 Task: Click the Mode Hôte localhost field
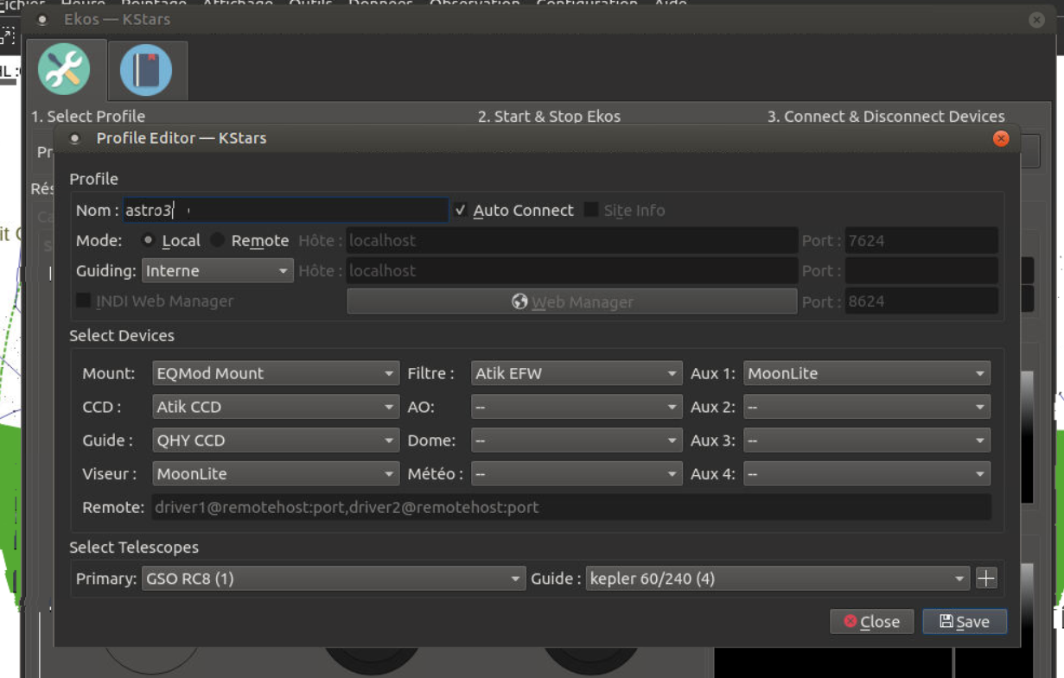[571, 241]
